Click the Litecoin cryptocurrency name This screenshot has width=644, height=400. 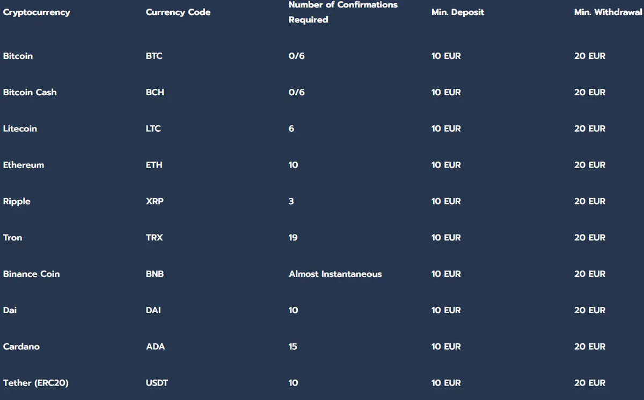tap(20, 129)
